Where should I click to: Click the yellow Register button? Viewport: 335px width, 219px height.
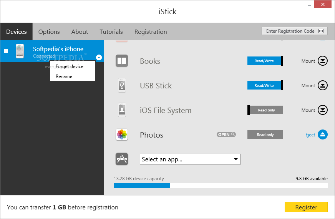click(306, 207)
